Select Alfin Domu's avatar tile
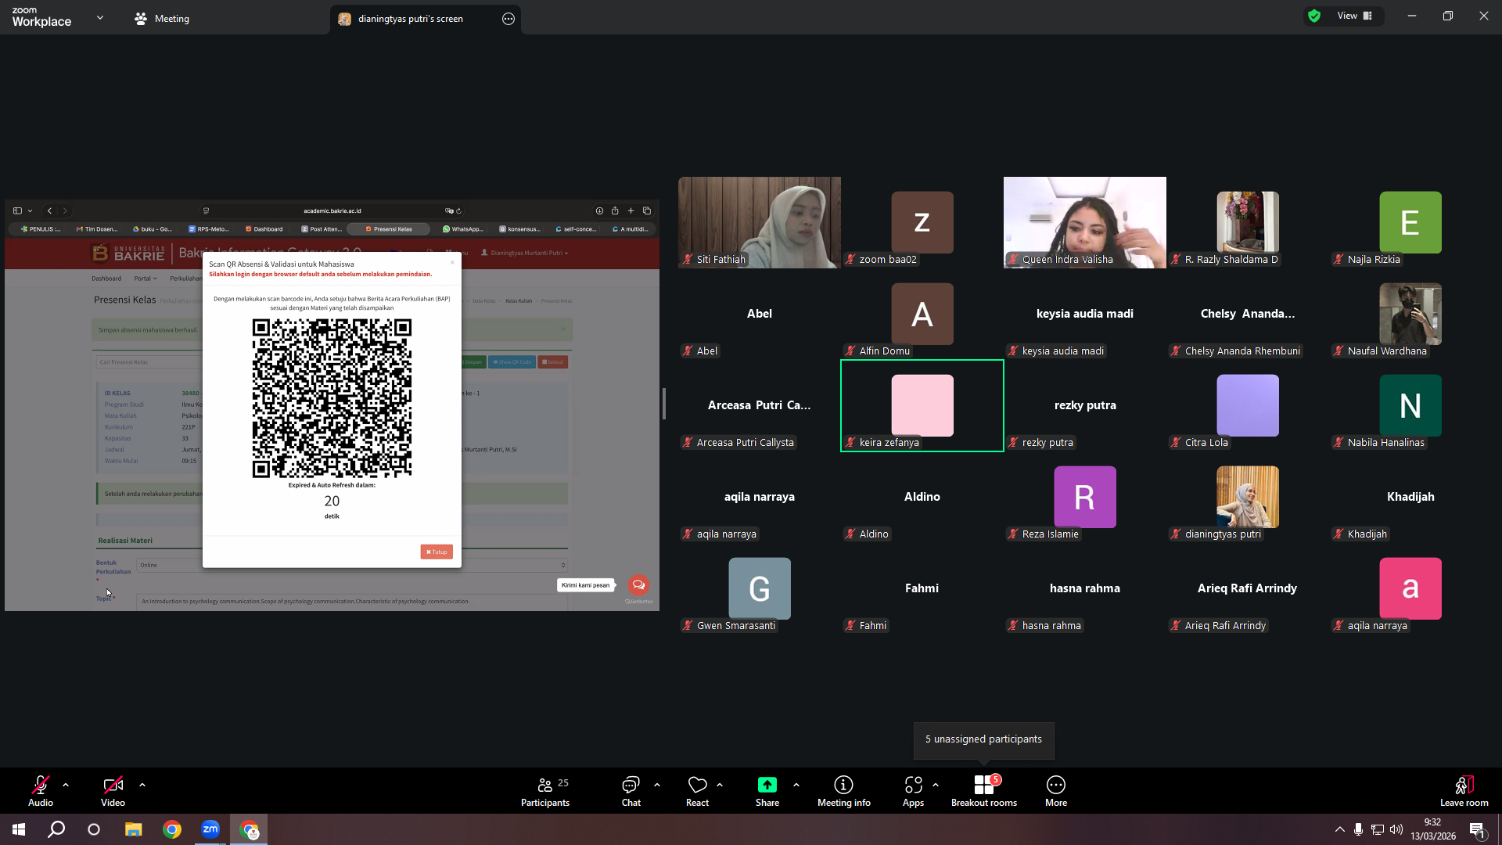The image size is (1502, 845). 922,314
